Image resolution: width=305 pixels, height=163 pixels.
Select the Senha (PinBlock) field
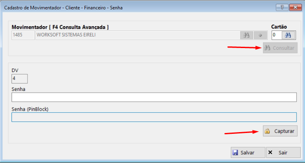[x=154, y=117]
